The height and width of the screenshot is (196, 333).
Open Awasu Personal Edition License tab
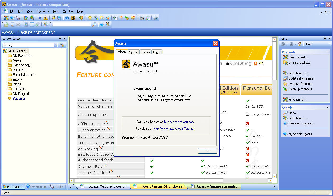point(159,186)
